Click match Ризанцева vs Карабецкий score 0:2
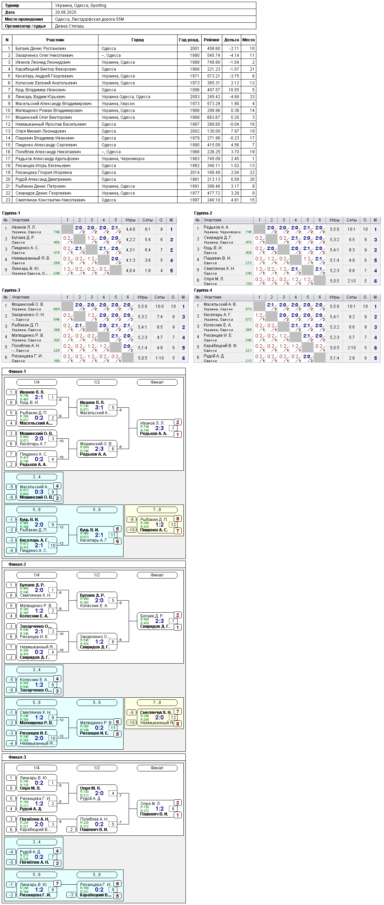Viewport: 384px width, 905px height. point(99,890)
